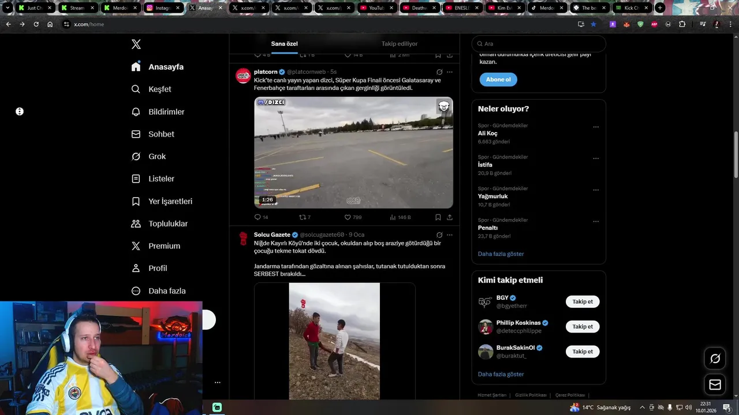The height and width of the screenshot is (415, 739).
Task: Open more options for İstifa trend
Action: (x=596, y=159)
